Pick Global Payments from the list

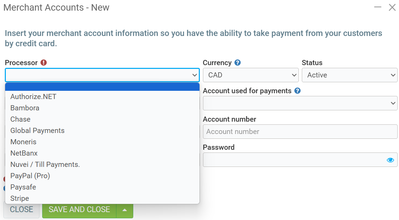click(x=37, y=131)
